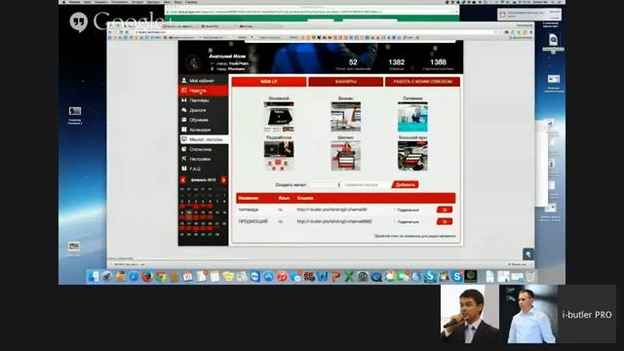Click the 52 counter in header
Image resolution: width=624 pixels, height=351 pixels.
click(x=353, y=62)
